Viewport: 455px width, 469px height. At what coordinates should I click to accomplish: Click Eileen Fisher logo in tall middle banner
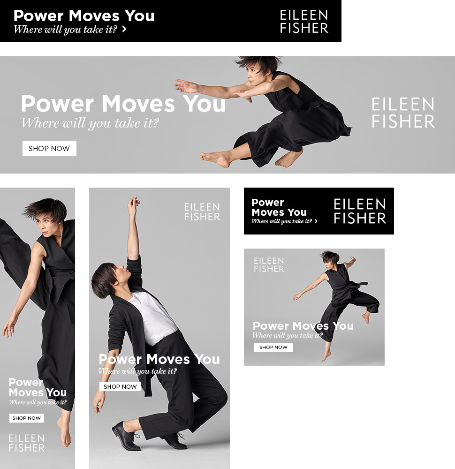coord(202,212)
